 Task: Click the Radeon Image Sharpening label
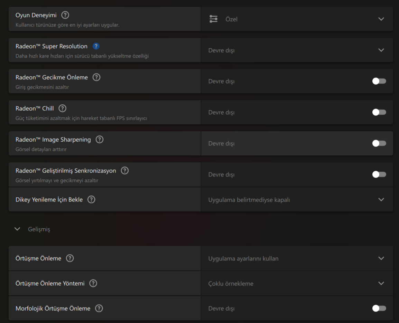point(53,140)
